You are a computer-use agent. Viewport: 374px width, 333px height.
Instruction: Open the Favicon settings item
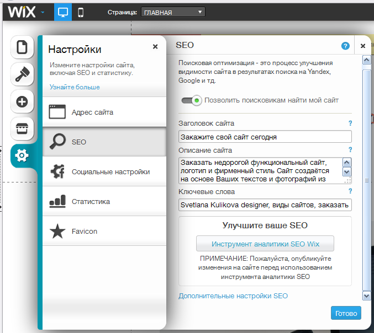[x=104, y=231]
